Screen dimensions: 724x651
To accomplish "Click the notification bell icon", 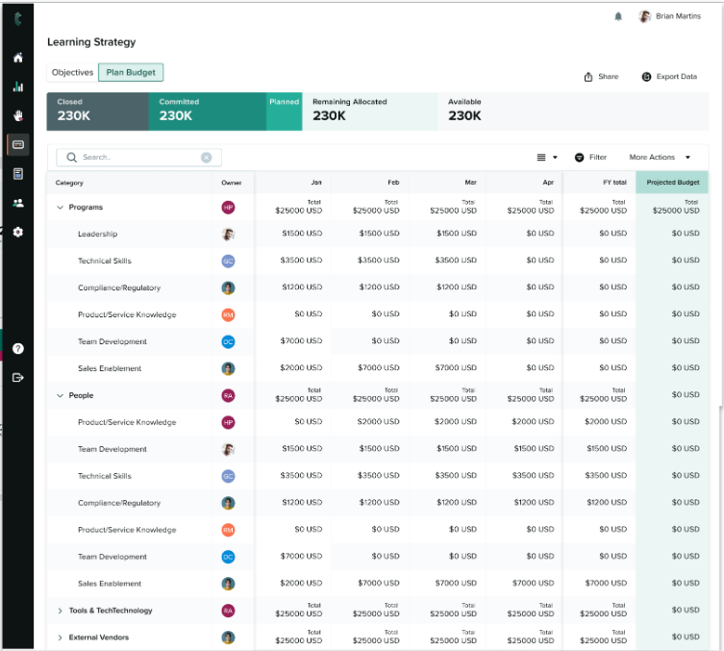I will pyautogui.click(x=618, y=16).
